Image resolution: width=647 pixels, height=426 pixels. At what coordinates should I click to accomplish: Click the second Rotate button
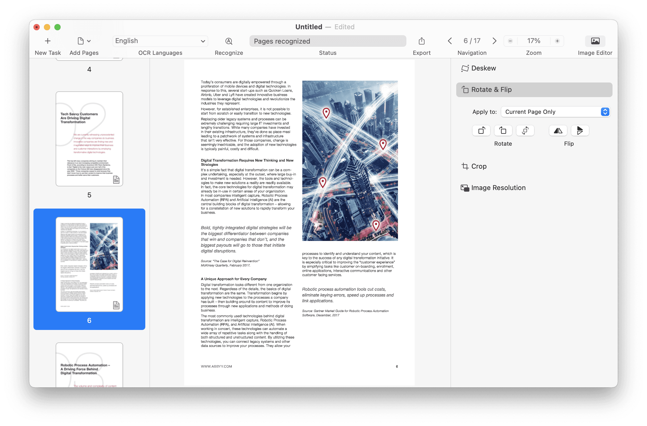click(503, 131)
